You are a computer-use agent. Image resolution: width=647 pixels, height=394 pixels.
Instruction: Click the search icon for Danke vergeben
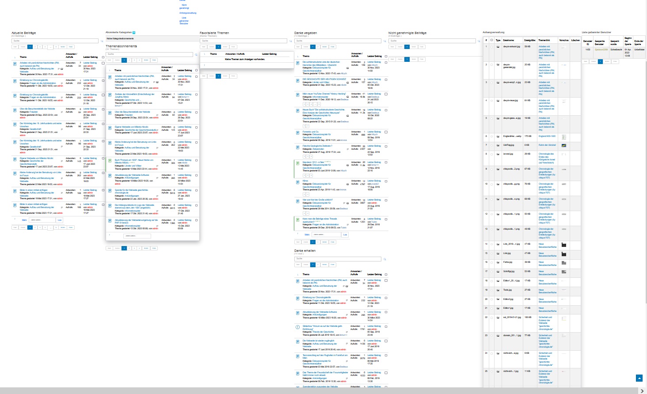[385, 41]
